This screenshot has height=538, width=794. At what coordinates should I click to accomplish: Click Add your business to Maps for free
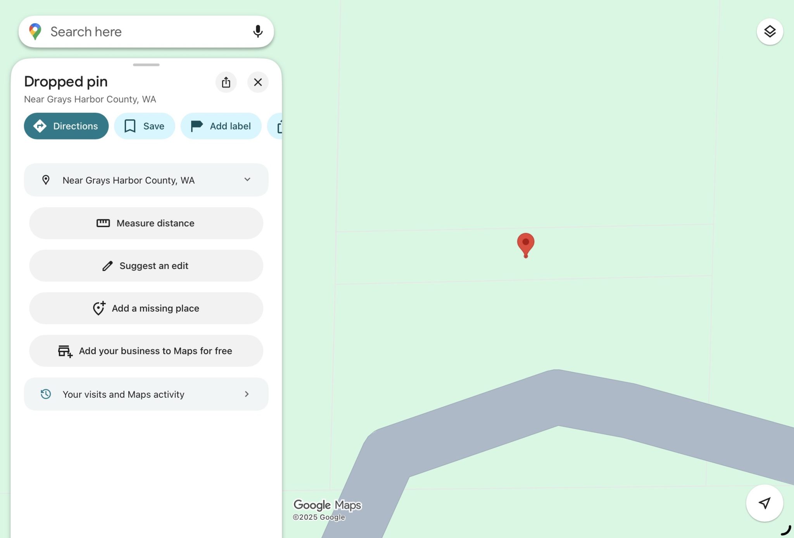tap(146, 351)
